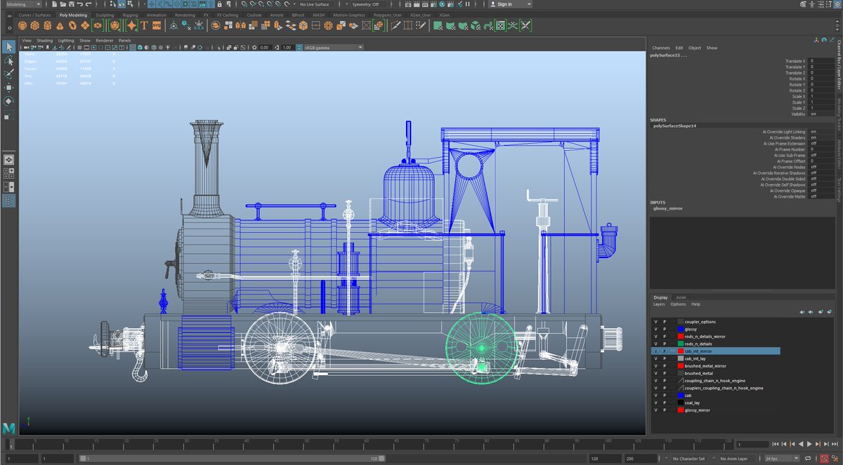Switch to single perspective view layout
Viewport: 843px width, 465px height.
(x=8, y=159)
